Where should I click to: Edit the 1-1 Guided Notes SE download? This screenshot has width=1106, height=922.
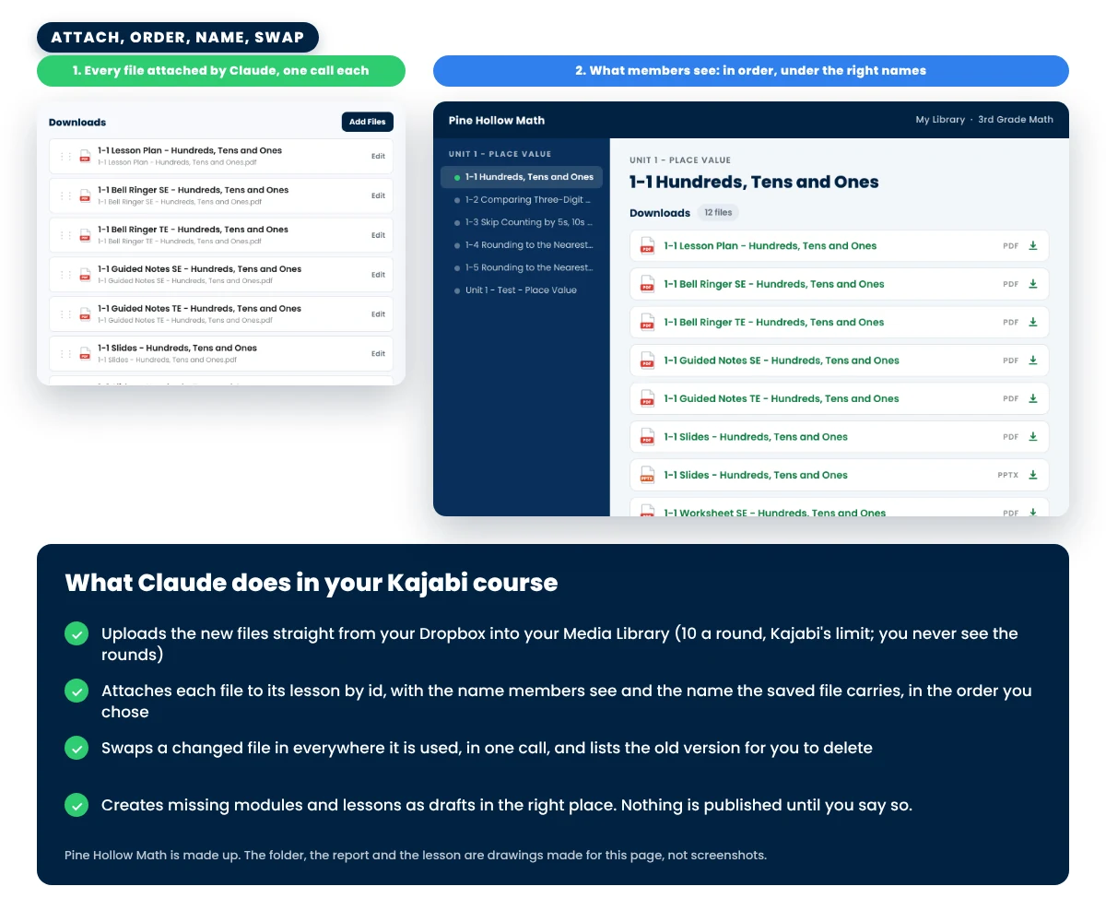[378, 275]
